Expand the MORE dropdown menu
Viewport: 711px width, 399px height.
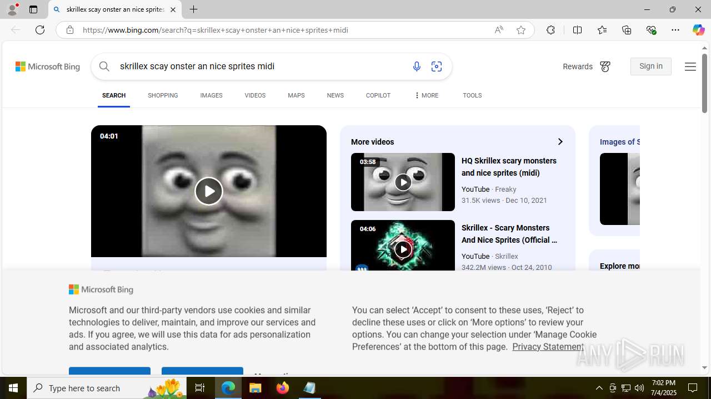coord(426,96)
